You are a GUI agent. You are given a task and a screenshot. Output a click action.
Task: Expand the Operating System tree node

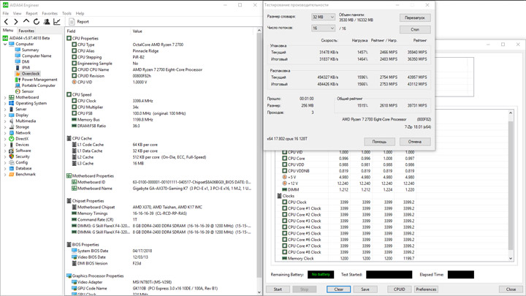pyautogui.click(x=5, y=103)
